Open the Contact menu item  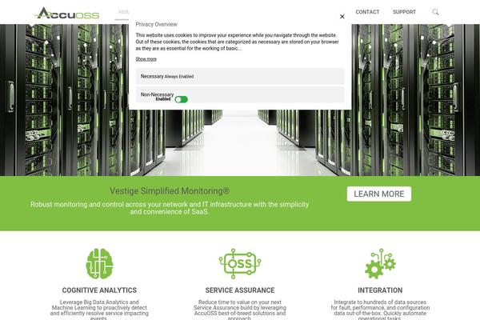point(367,12)
